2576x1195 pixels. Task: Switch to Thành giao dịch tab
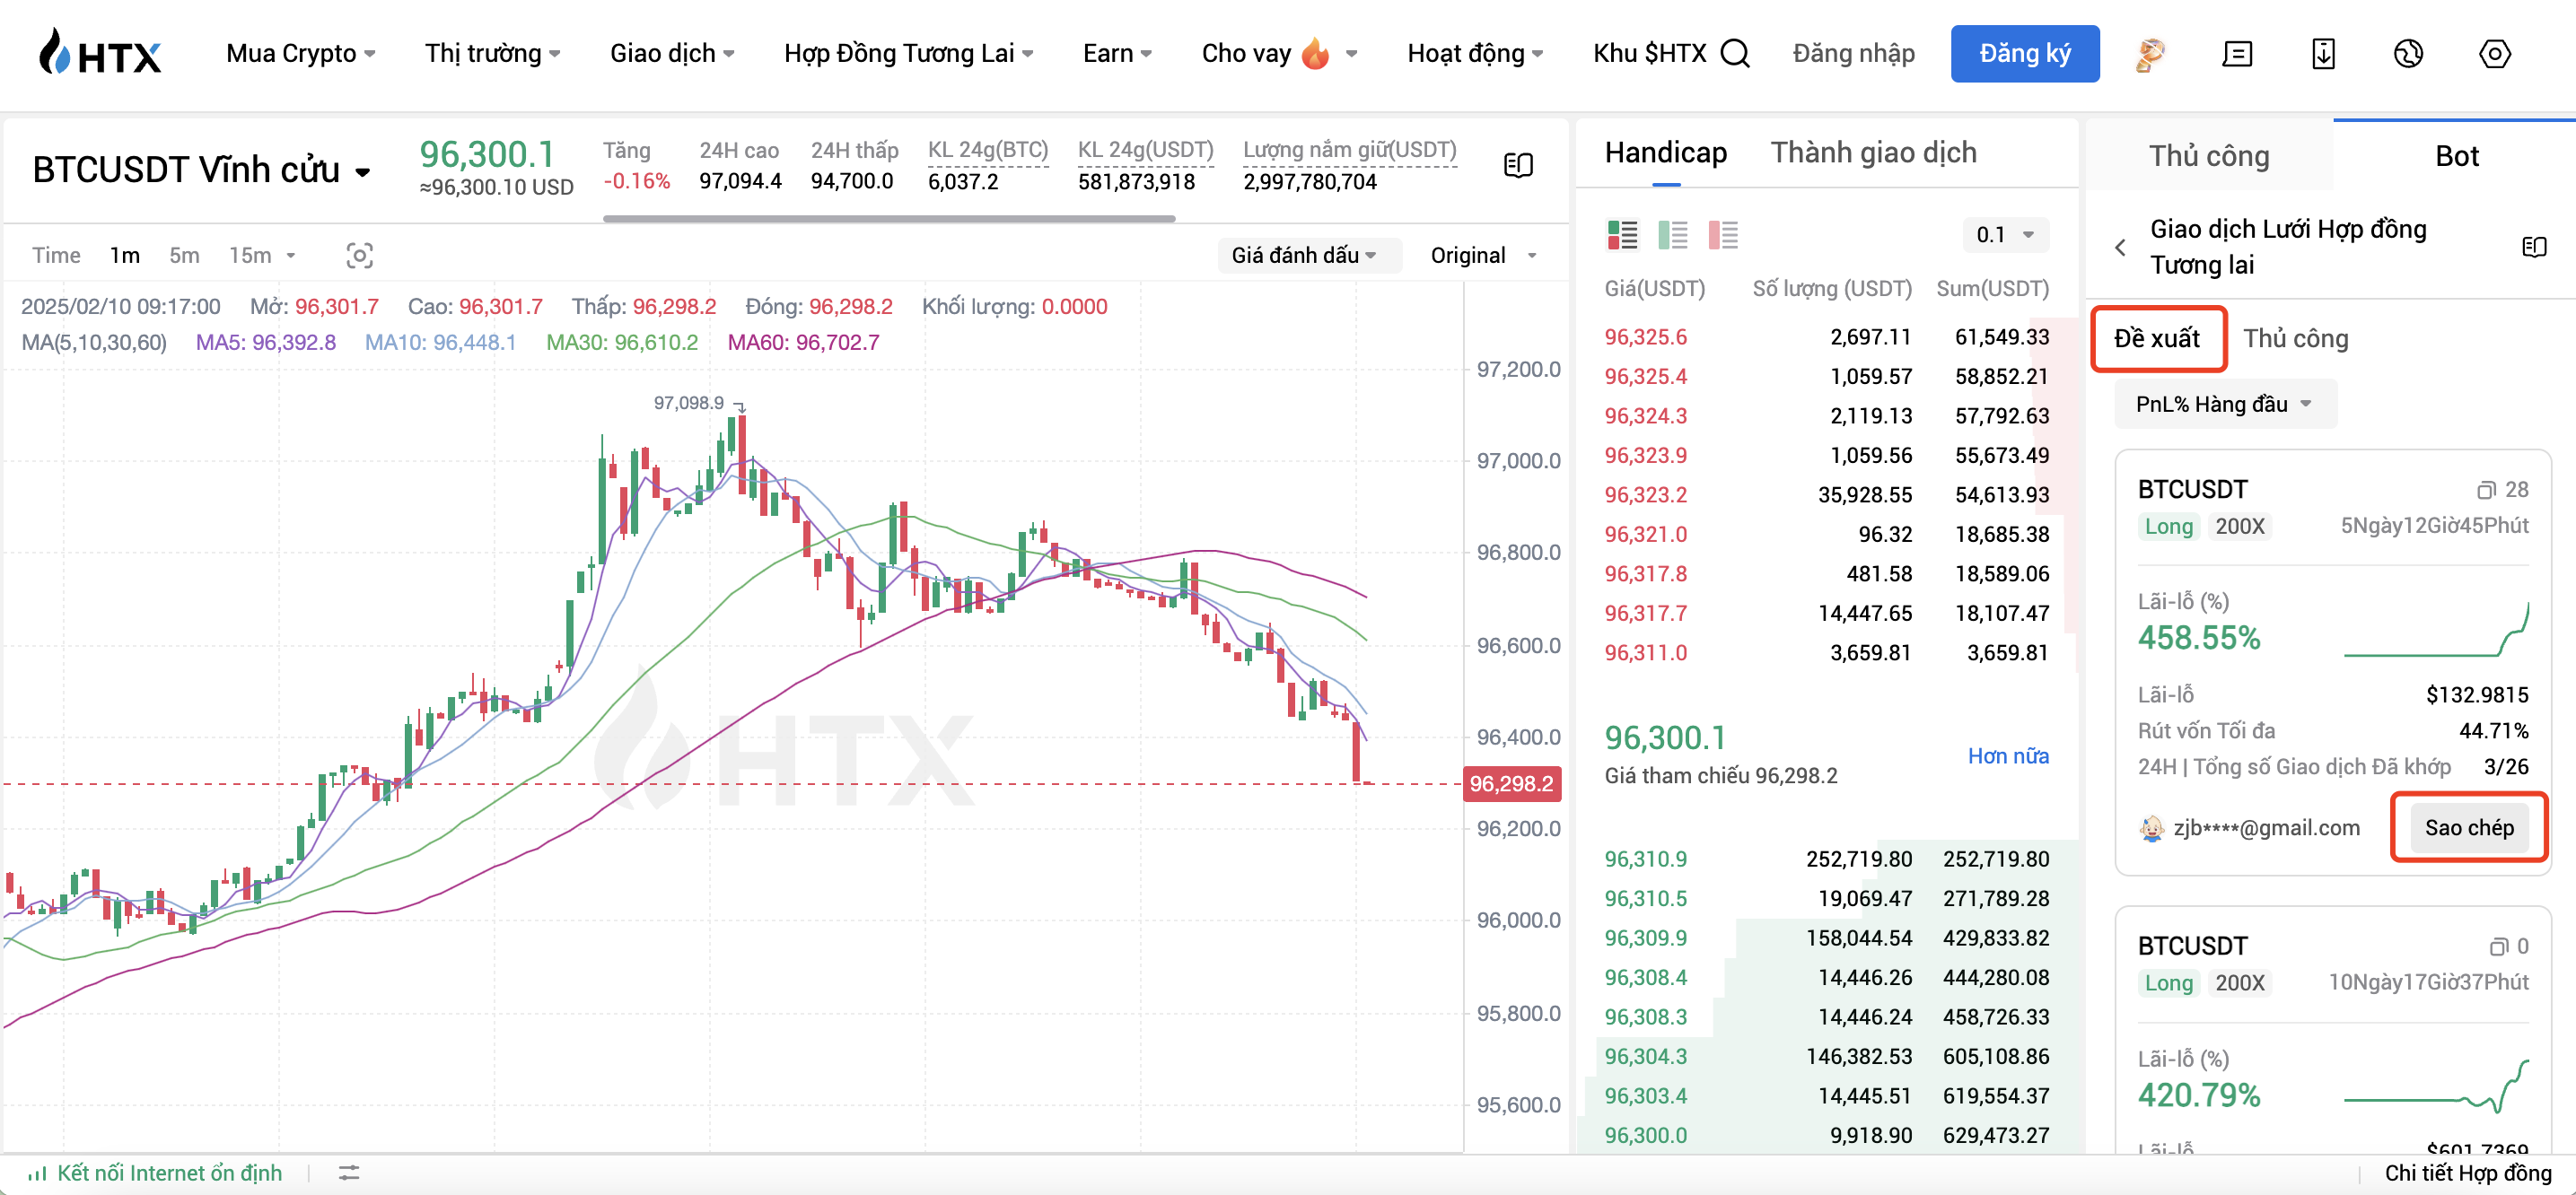(x=1873, y=153)
